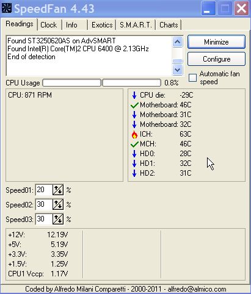Click the first CPU Usage progress bar
This screenshot has height=294, width=251.
(72, 83)
